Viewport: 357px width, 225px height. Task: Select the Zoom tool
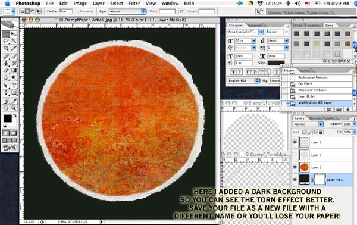[14, 108]
